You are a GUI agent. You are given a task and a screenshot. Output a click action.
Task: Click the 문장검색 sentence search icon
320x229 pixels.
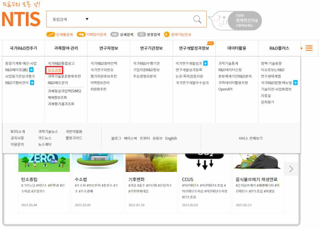point(141,34)
